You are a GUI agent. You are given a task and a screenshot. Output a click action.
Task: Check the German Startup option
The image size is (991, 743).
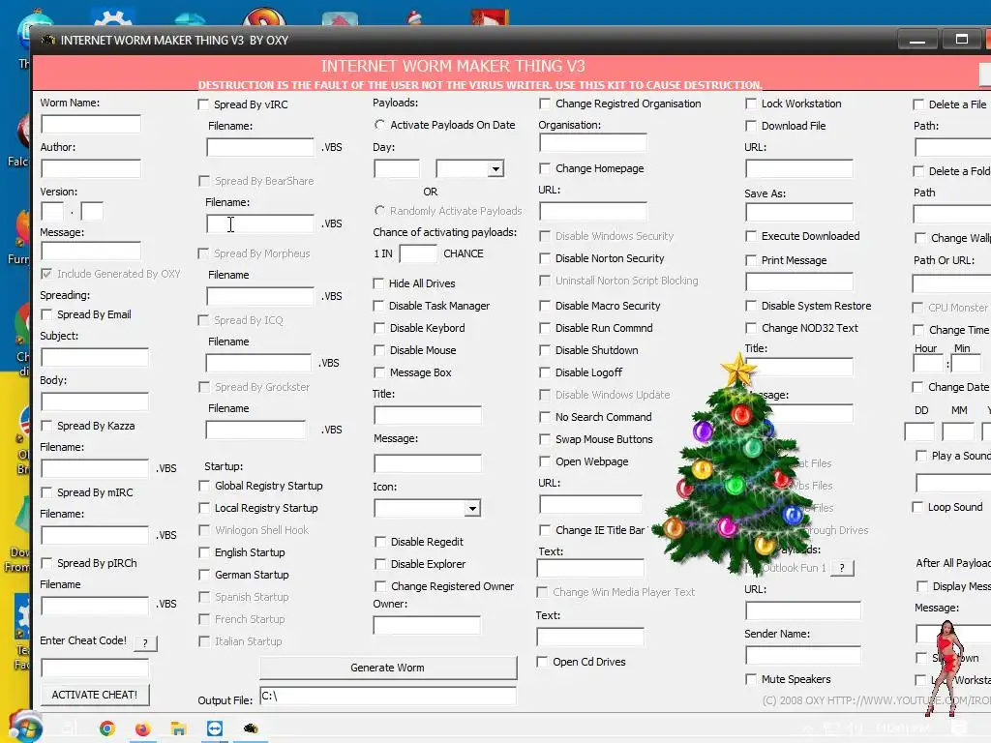coord(204,575)
